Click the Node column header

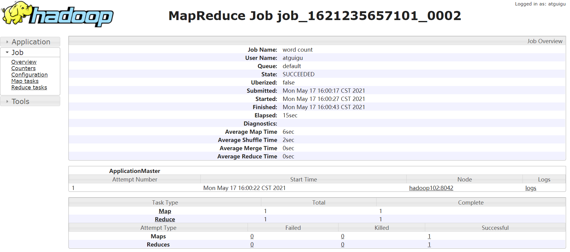(464, 179)
